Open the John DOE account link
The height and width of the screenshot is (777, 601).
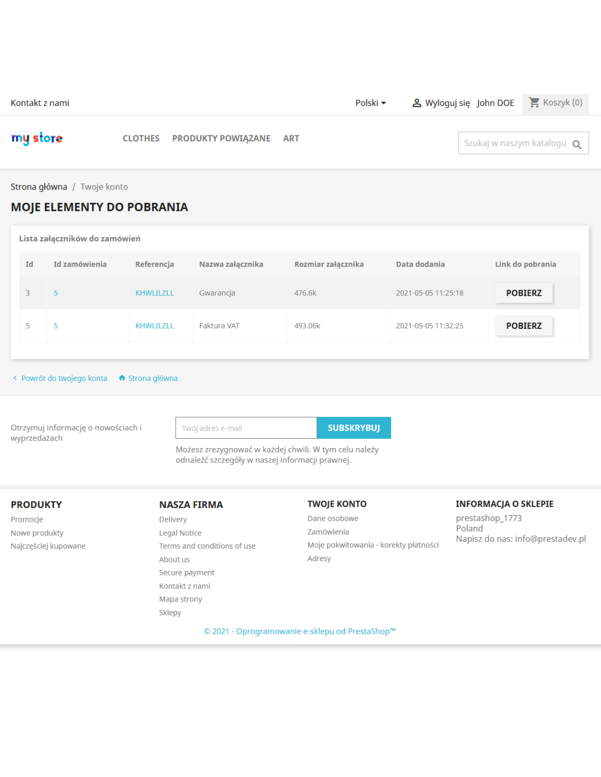point(496,103)
